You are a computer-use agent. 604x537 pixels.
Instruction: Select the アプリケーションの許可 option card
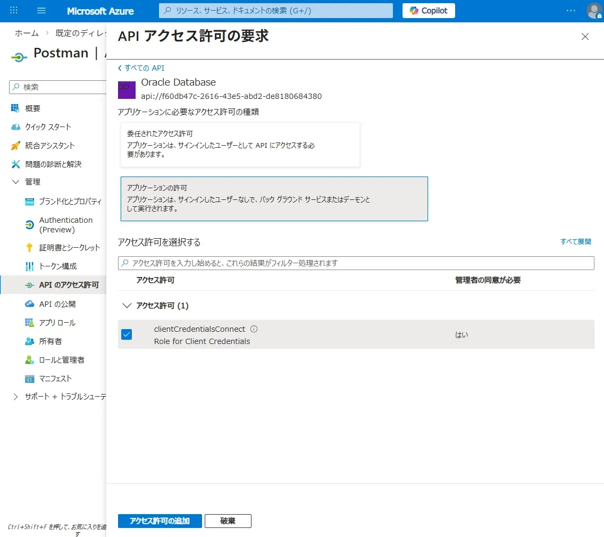tap(274, 198)
